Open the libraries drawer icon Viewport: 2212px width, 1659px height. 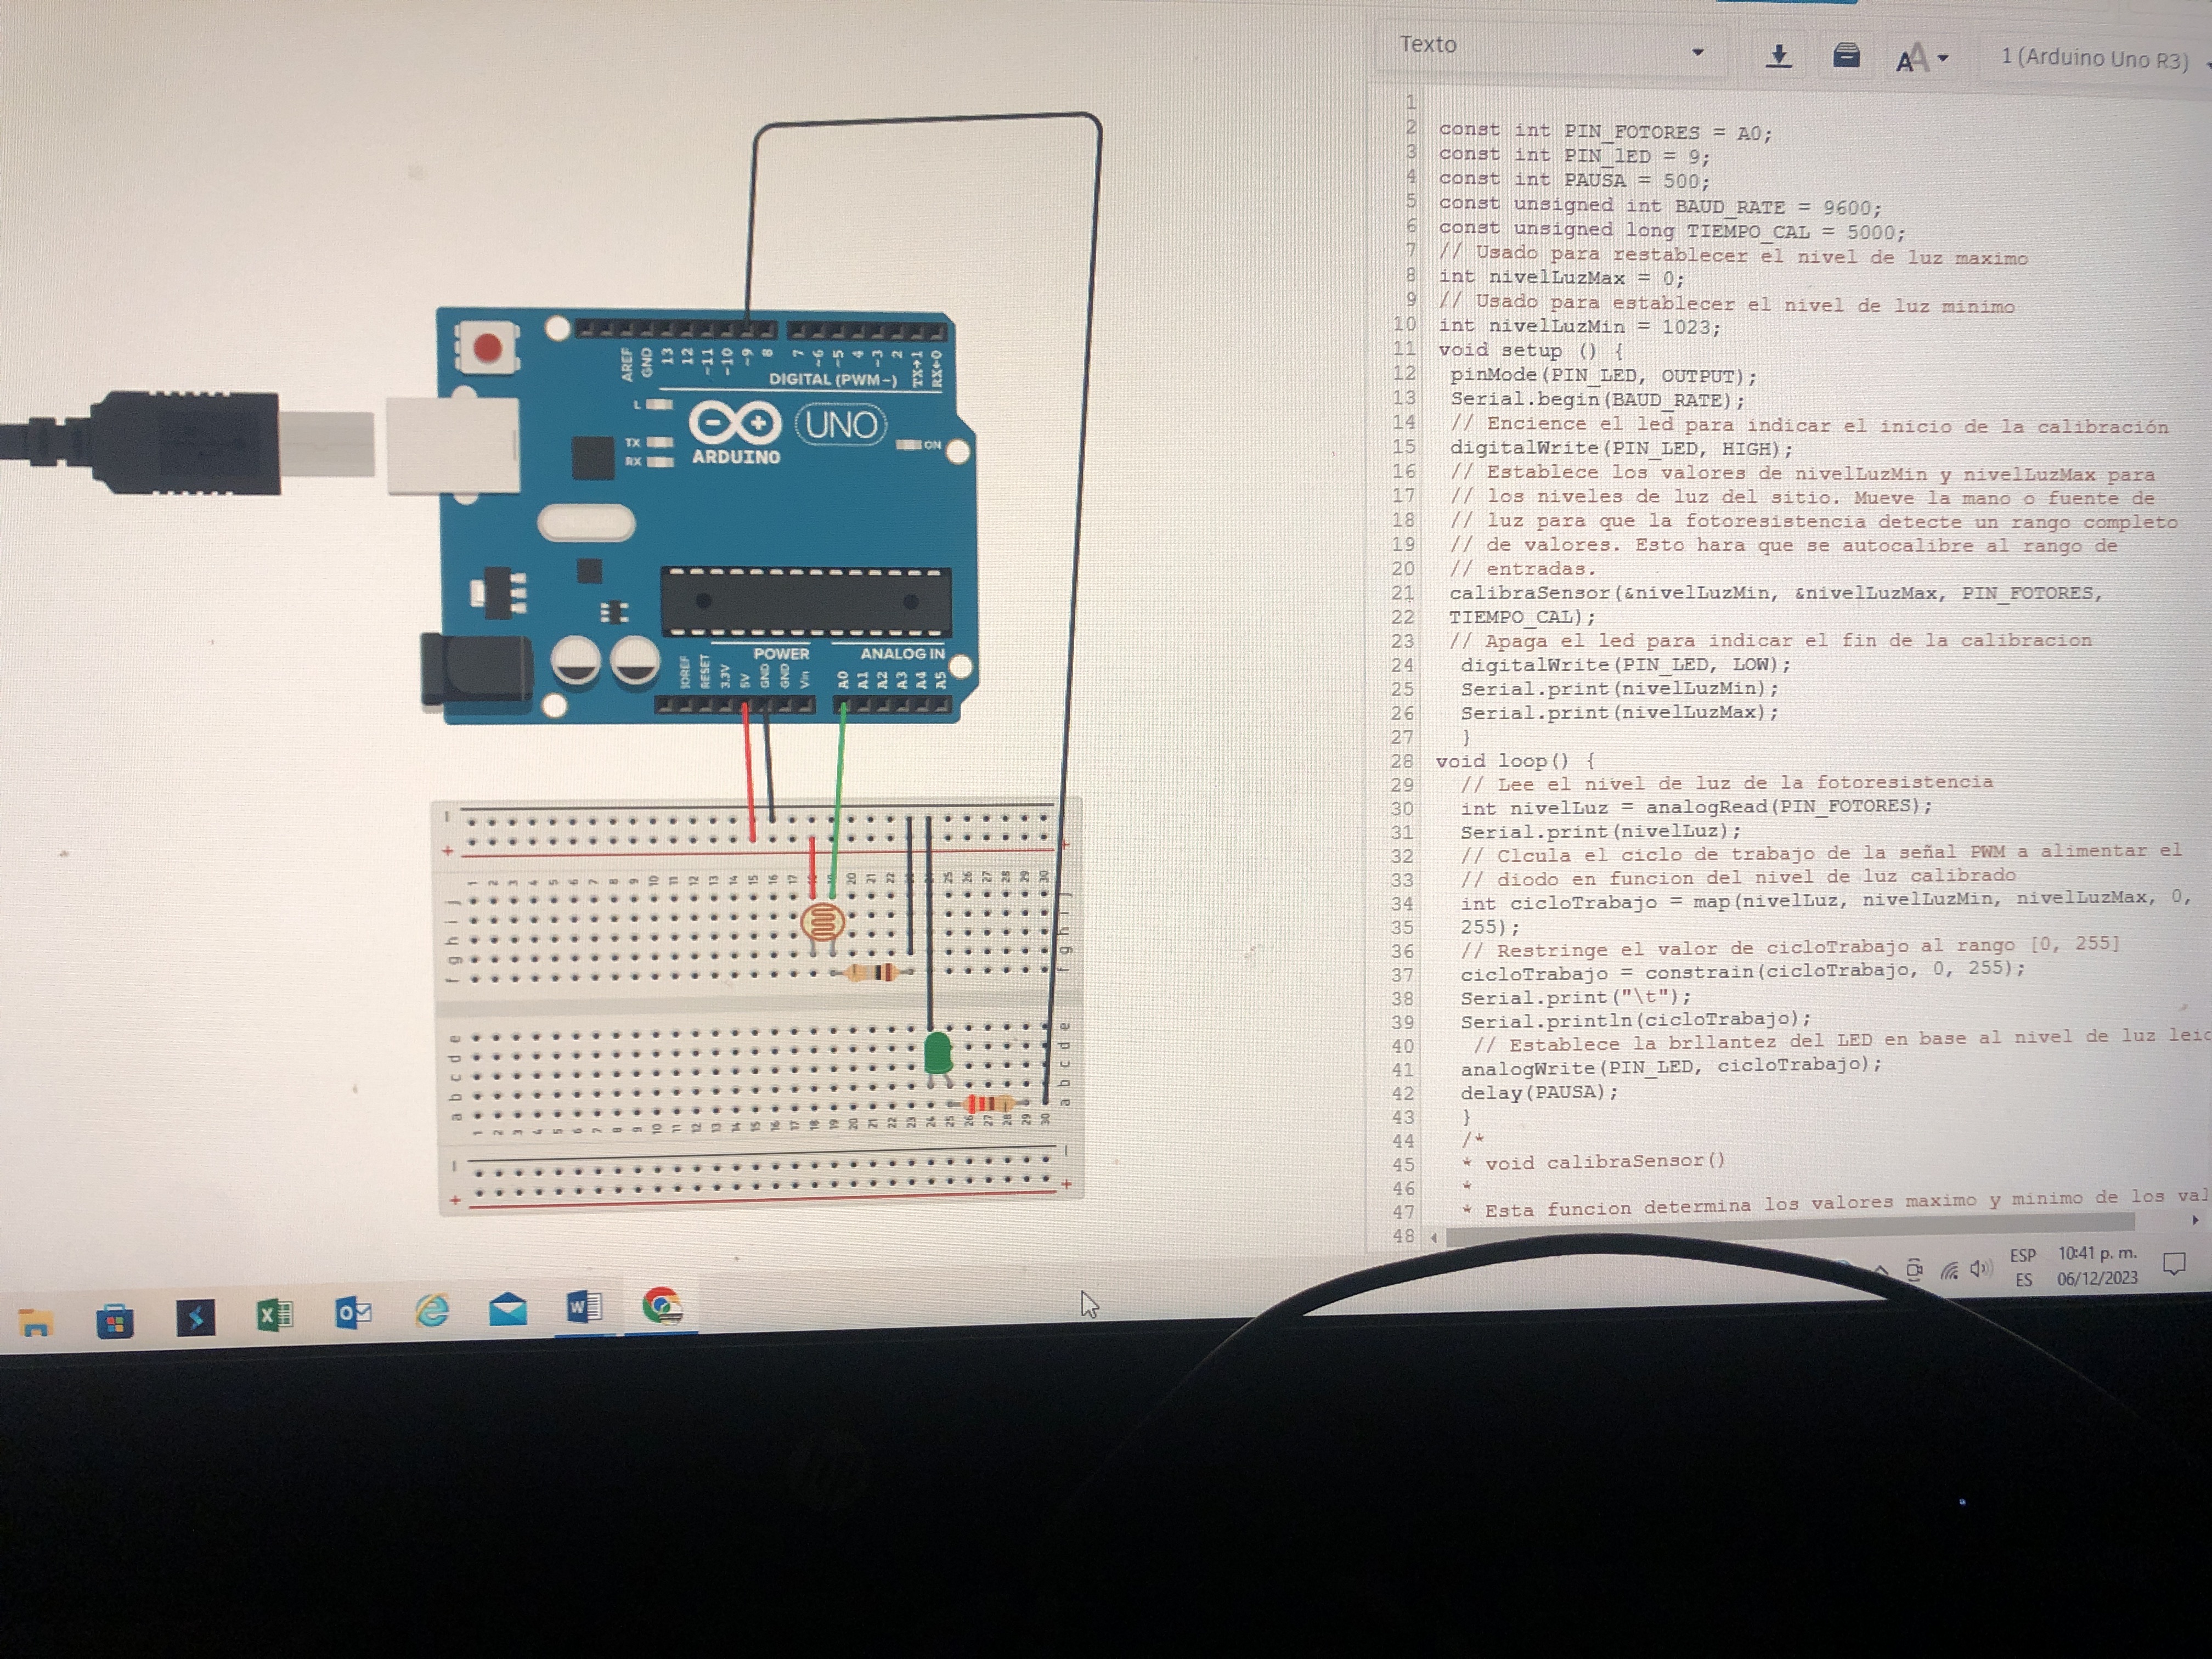pyautogui.click(x=1846, y=56)
